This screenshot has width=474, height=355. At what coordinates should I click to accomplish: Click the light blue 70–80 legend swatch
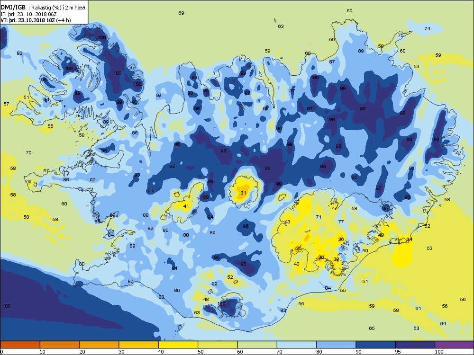click(297, 345)
